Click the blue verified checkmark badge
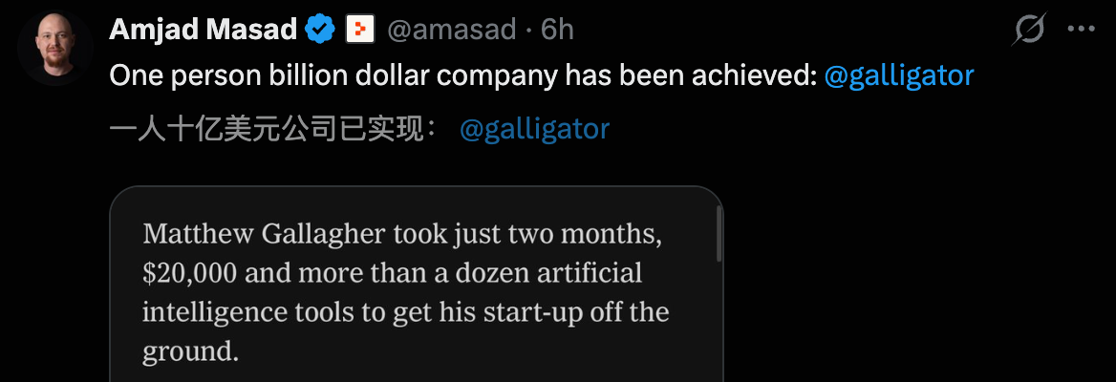The width and height of the screenshot is (1116, 382). [319, 30]
